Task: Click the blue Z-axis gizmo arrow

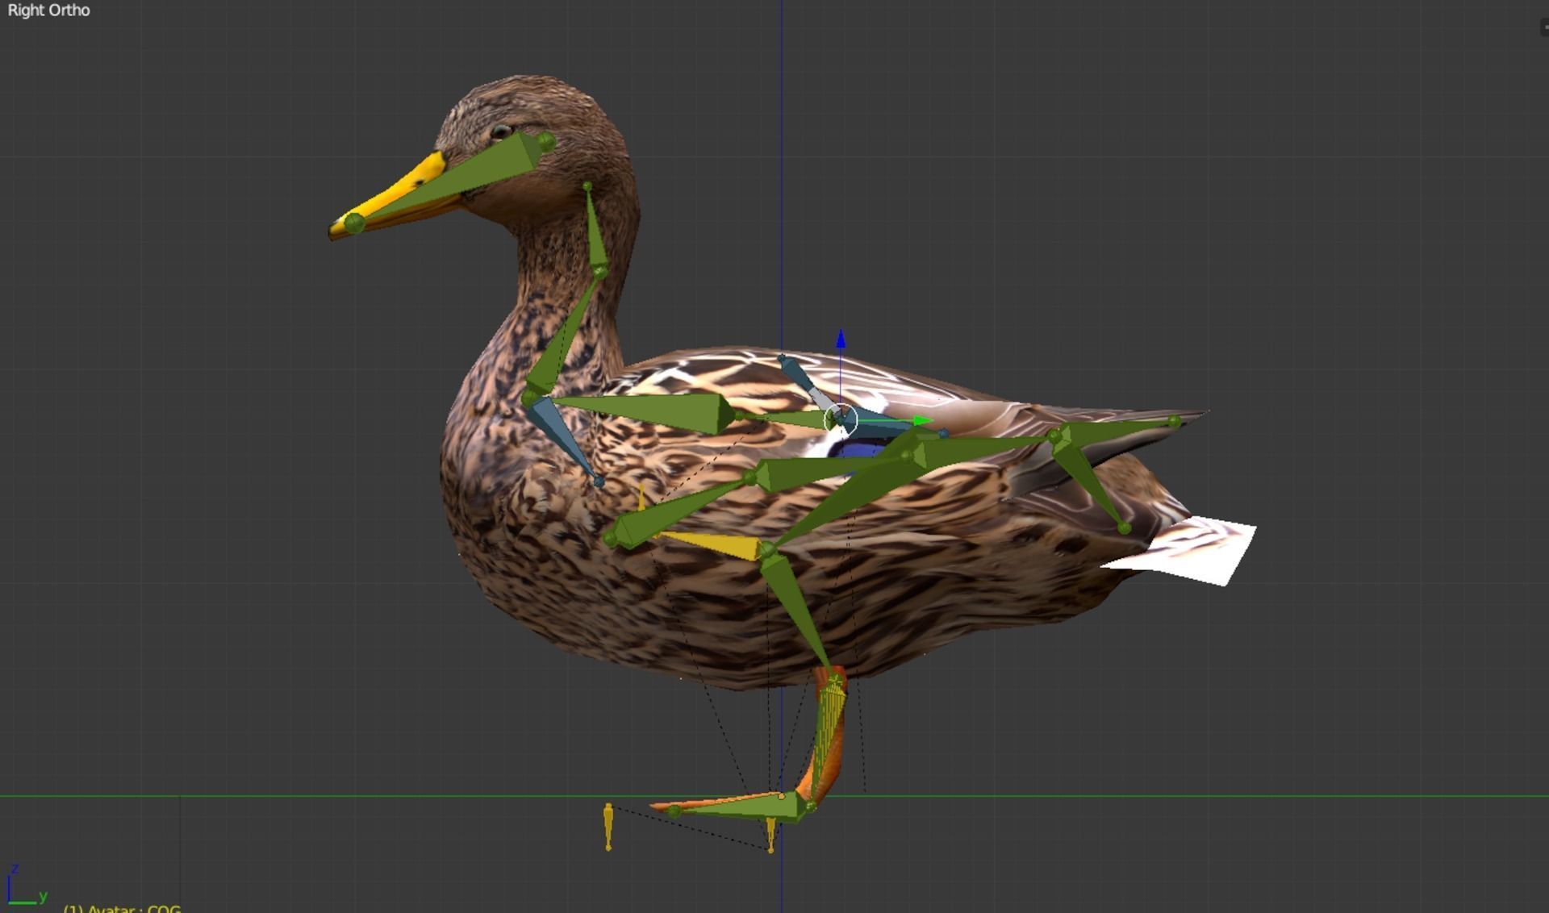Action: click(841, 338)
